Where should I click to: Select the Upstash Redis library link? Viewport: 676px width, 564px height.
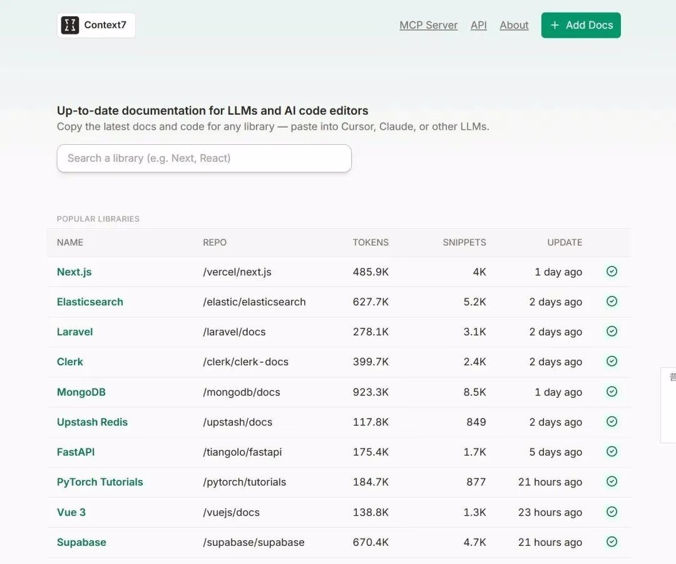[92, 422]
